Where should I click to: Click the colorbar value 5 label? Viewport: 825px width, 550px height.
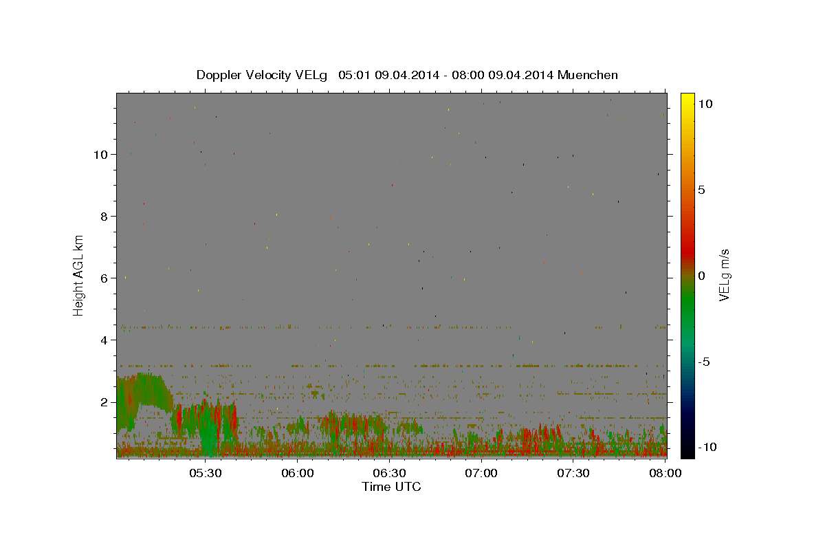(702, 190)
